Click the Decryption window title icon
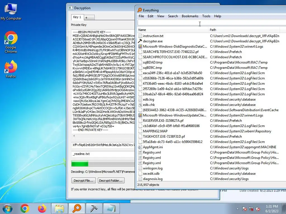This screenshot has width=286, height=214. coord(71,8)
